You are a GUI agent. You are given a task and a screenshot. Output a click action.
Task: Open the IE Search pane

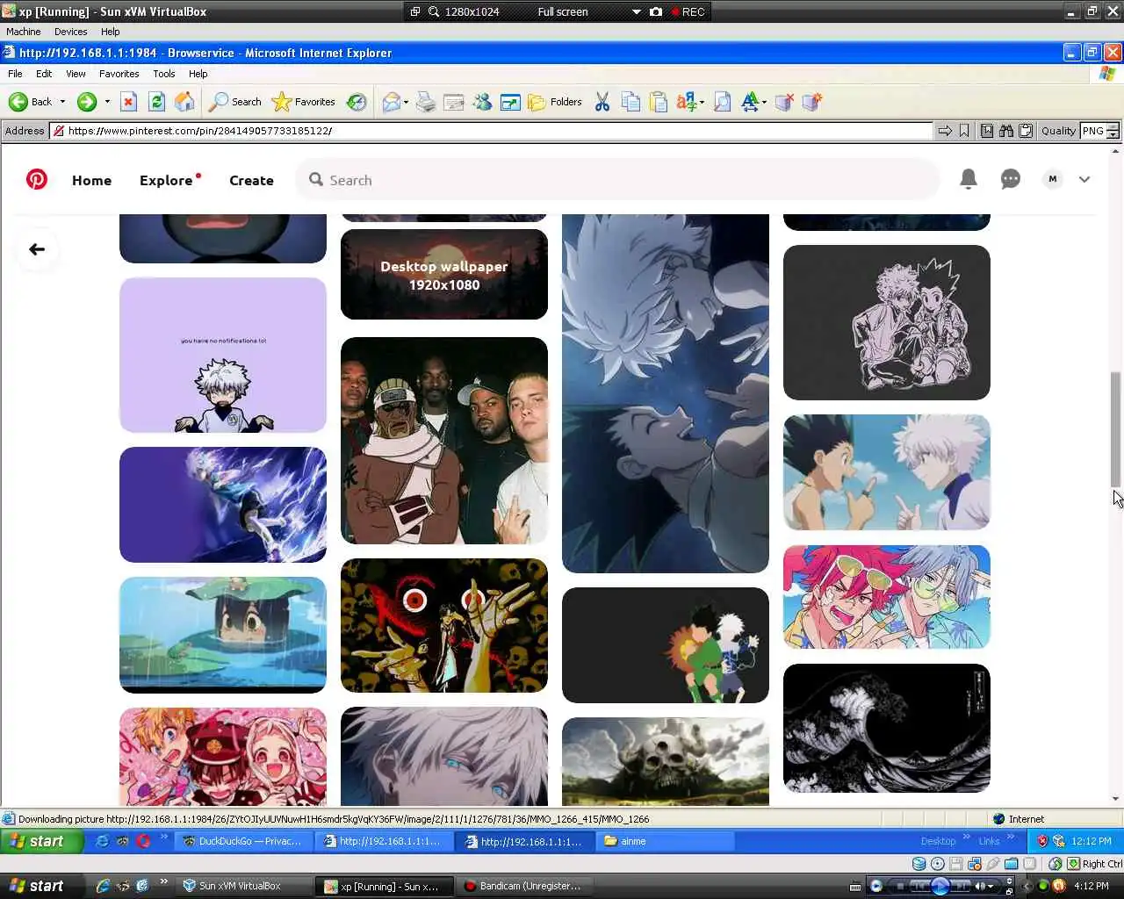click(235, 102)
